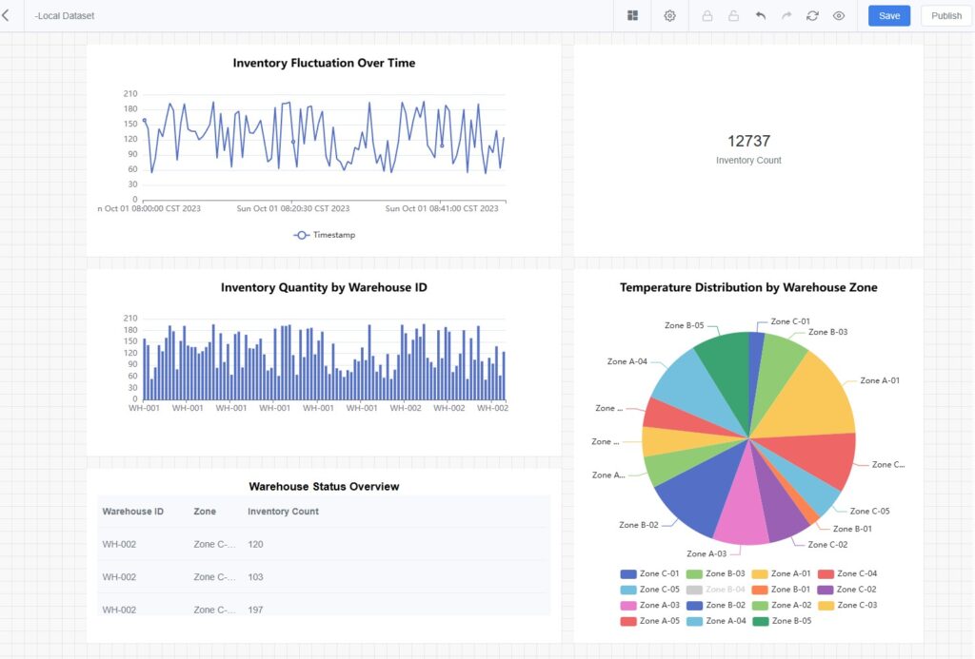Undo the last dashboard change
This screenshot has height=659, width=975.
tap(760, 16)
